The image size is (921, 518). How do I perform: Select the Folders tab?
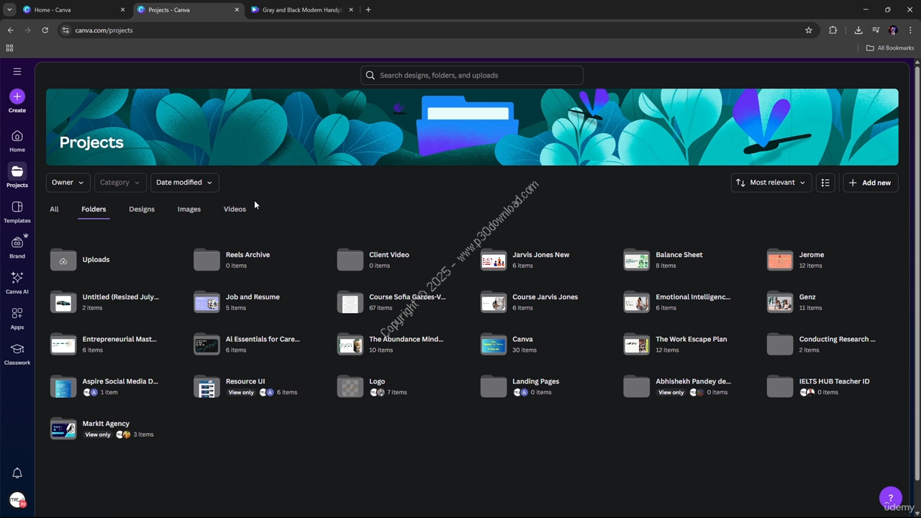[x=94, y=209]
